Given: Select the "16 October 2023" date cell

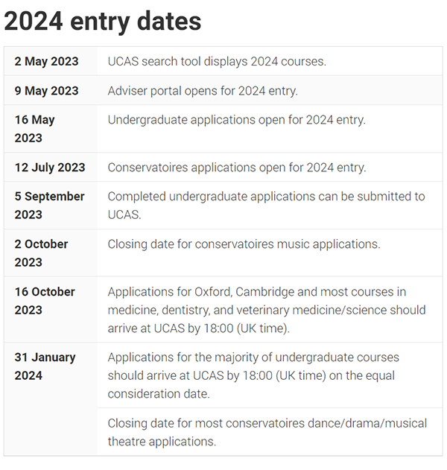Looking at the screenshot, I should [45, 300].
